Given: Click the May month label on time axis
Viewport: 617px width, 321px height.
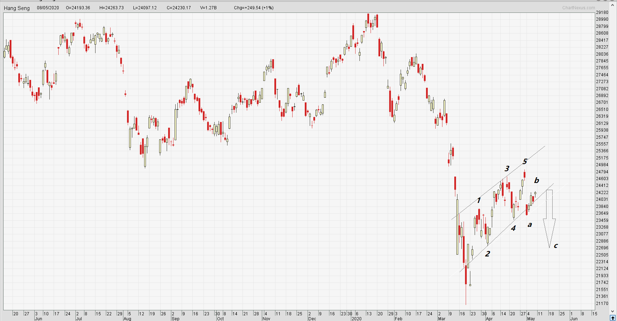Looking at the screenshot, I should pos(531,319).
